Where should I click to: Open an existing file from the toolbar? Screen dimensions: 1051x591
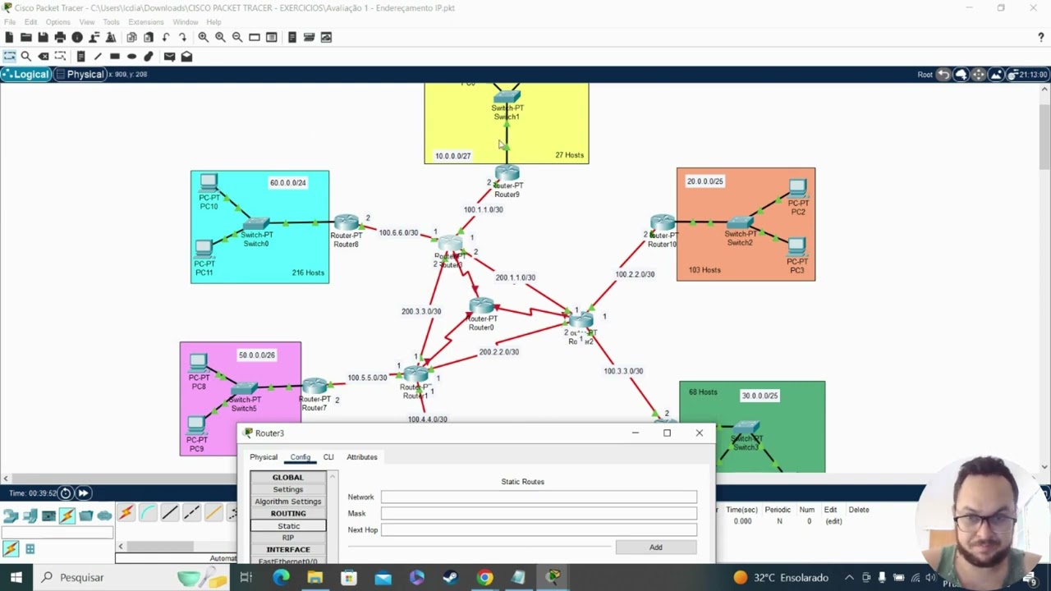pos(26,37)
